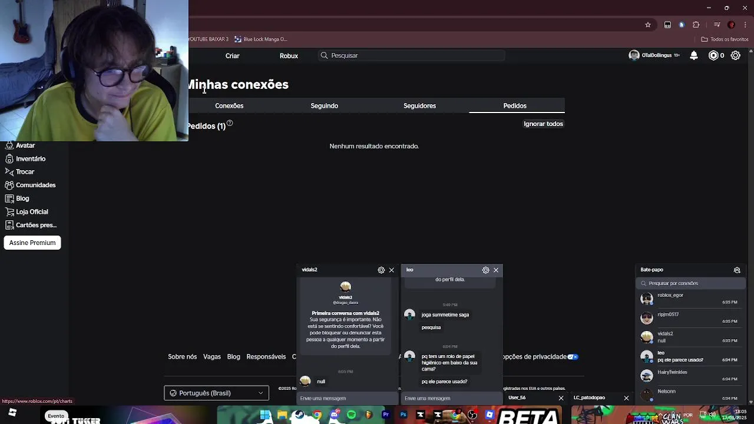
Task: Open Spotify from the taskbar
Action: coord(352,415)
